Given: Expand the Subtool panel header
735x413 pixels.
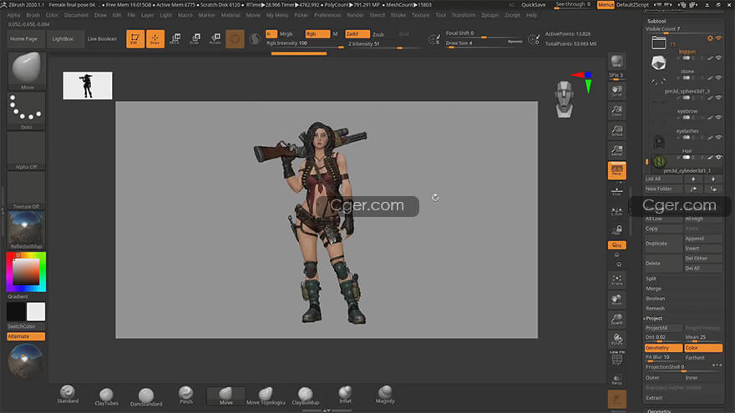Looking at the screenshot, I should click(656, 21).
